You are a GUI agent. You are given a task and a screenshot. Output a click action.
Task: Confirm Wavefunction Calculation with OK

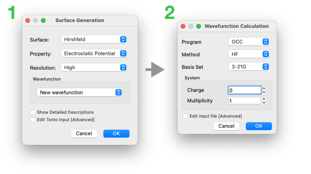[259, 126]
